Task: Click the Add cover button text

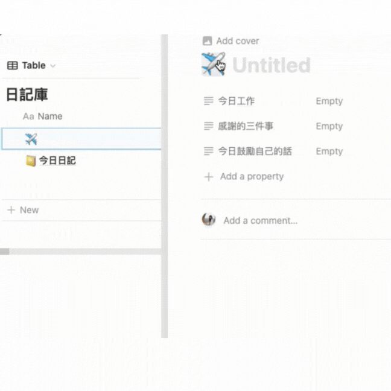Action: click(x=237, y=41)
